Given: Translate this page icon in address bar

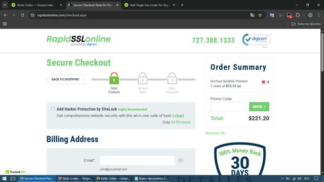Looking at the screenshot, I should (252, 15).
